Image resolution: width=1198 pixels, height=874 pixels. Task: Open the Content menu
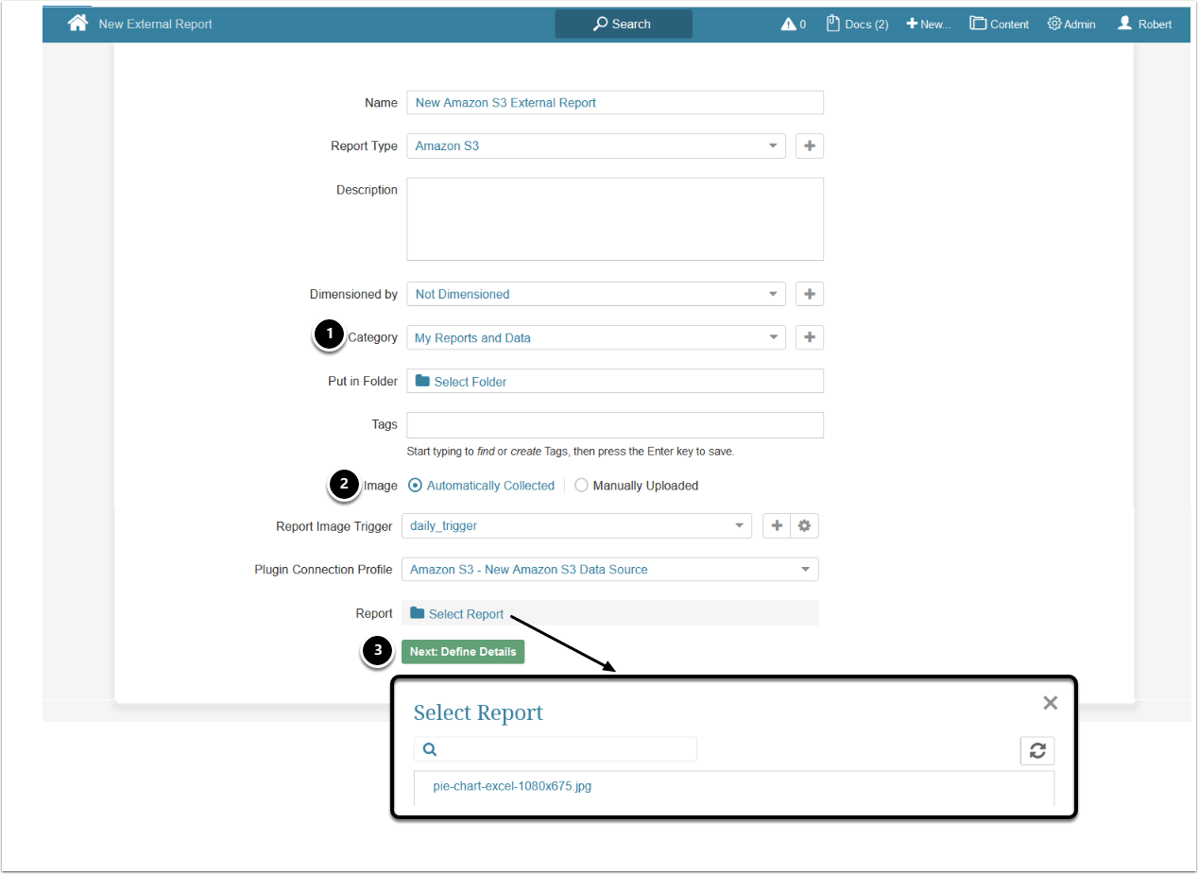[1000, 24]
